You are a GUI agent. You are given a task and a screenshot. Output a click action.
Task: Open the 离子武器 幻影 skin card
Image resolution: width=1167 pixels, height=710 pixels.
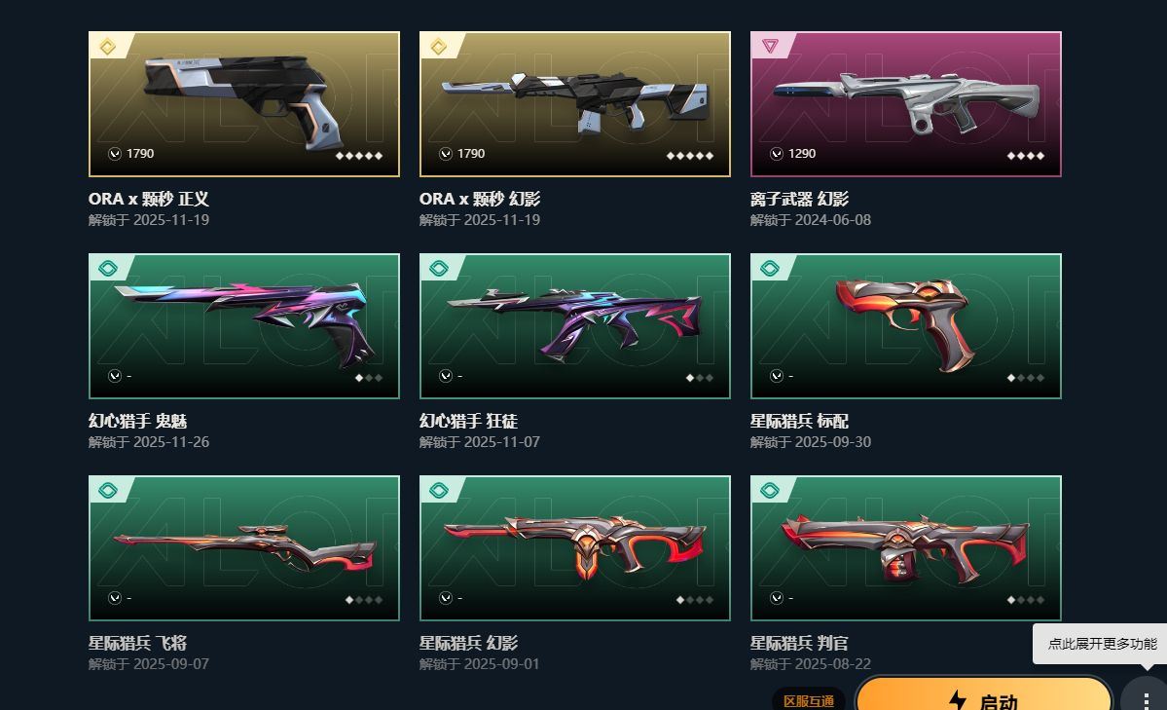[906, 103]
